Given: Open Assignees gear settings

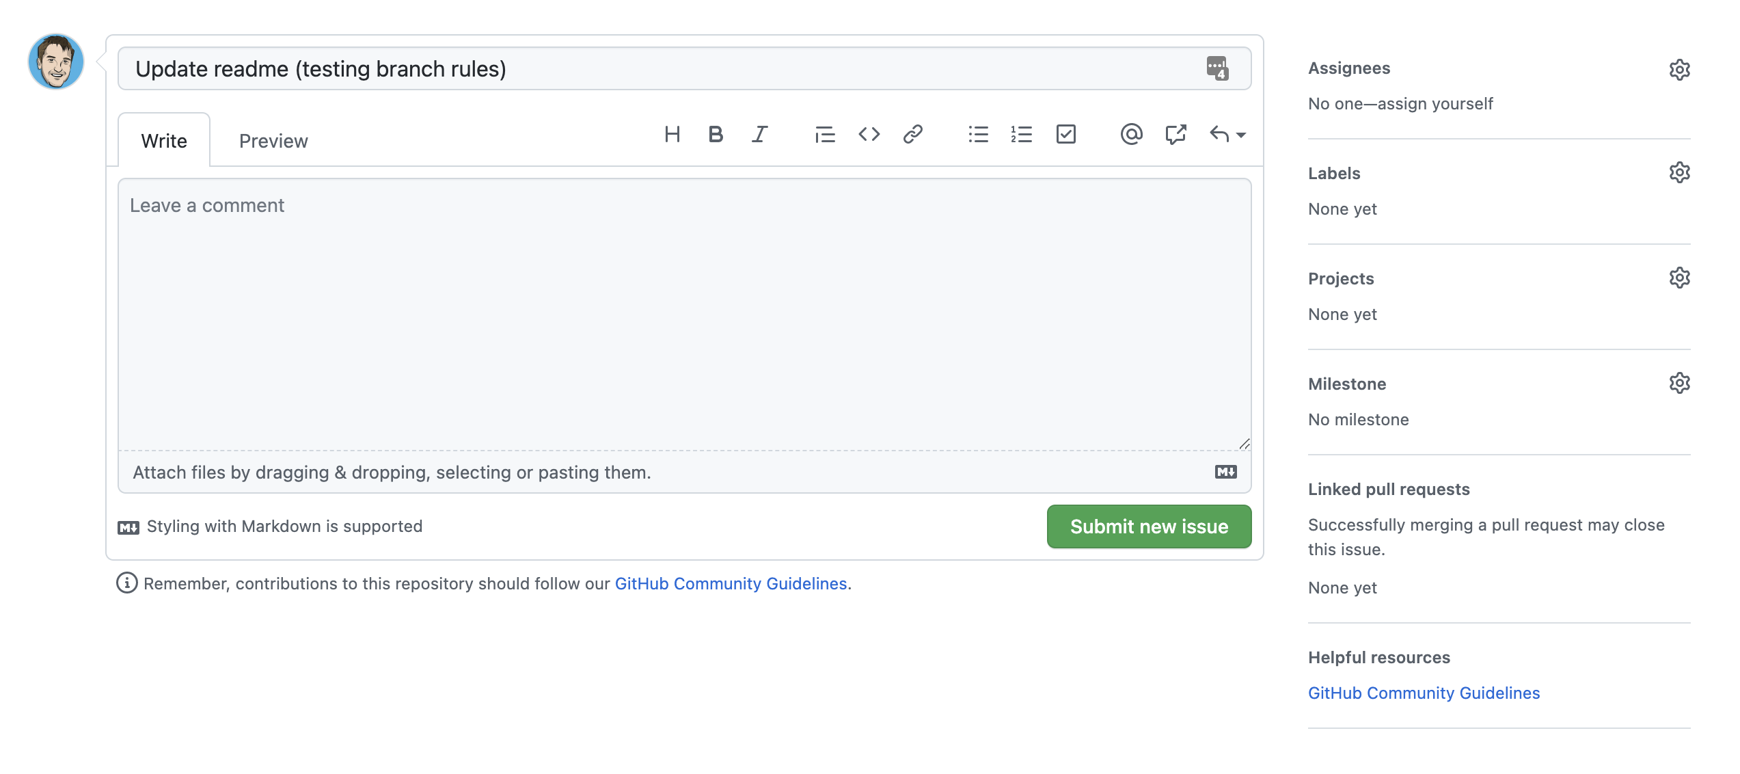Looking at the screenshot, I should point(1679,69).
